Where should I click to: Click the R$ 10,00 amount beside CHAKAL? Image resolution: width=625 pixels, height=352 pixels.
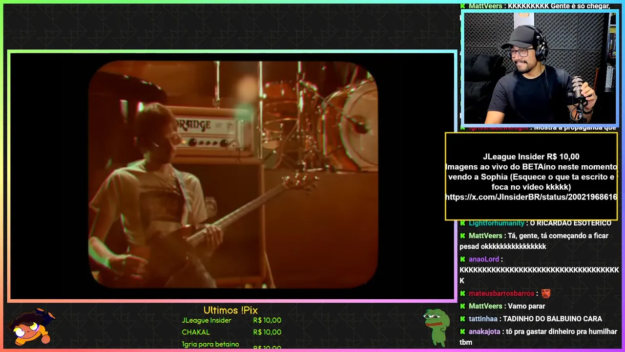pos(267,332)
